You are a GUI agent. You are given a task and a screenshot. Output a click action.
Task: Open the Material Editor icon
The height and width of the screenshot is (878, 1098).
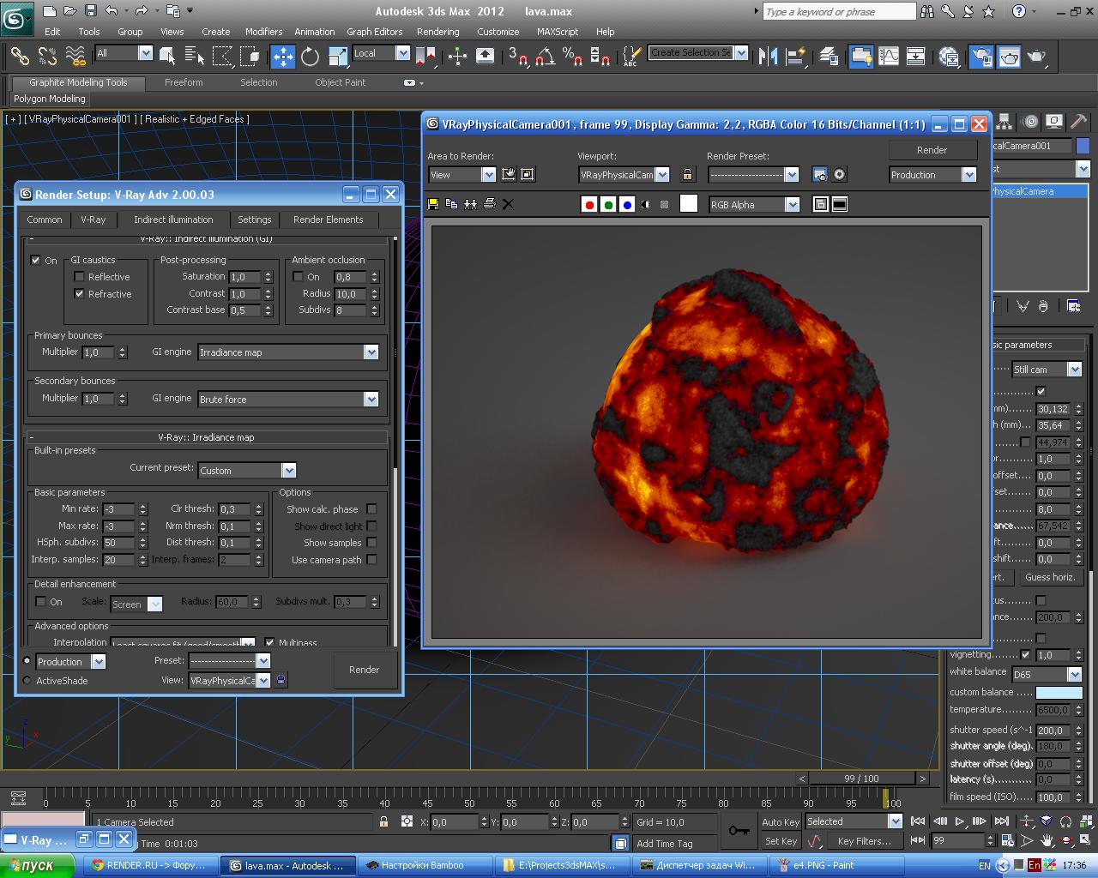(x=949, y=57)
